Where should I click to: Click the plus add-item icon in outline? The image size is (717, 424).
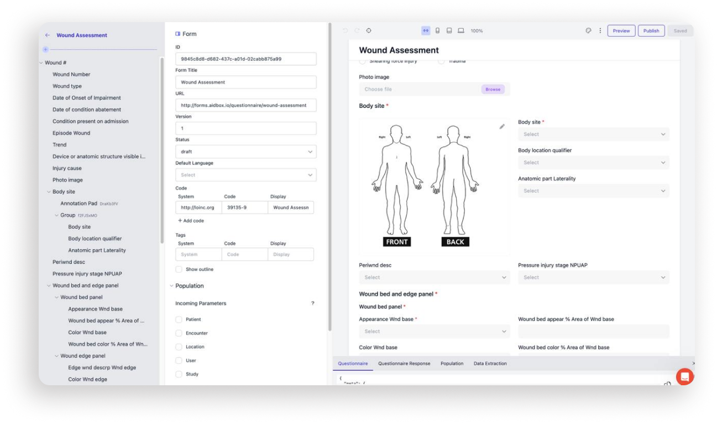pos(45,49)
